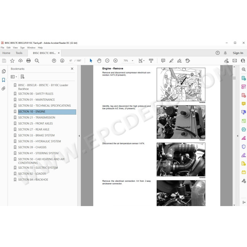Activate the Hand pan tool
The height and width of the screenshot is (247, 247).
click(99, 61)
